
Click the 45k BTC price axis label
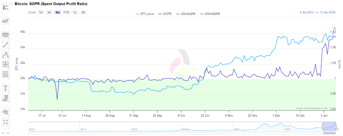23,32
